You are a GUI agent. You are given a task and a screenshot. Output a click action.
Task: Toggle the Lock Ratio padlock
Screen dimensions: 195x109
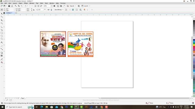click(34, 10)
